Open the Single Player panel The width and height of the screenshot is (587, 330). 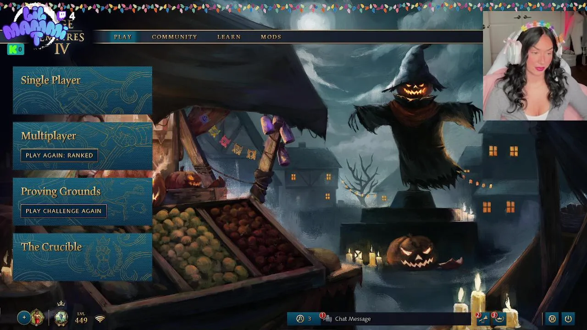pyautogui.click(x=83, y=90)
